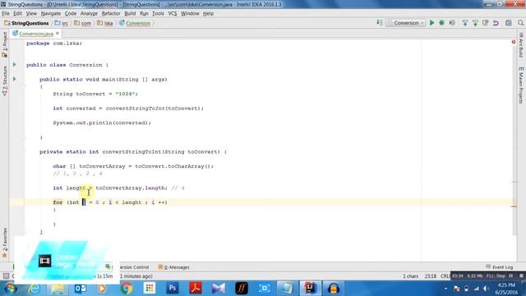Open Windows Start button

[x=11, y=289]
